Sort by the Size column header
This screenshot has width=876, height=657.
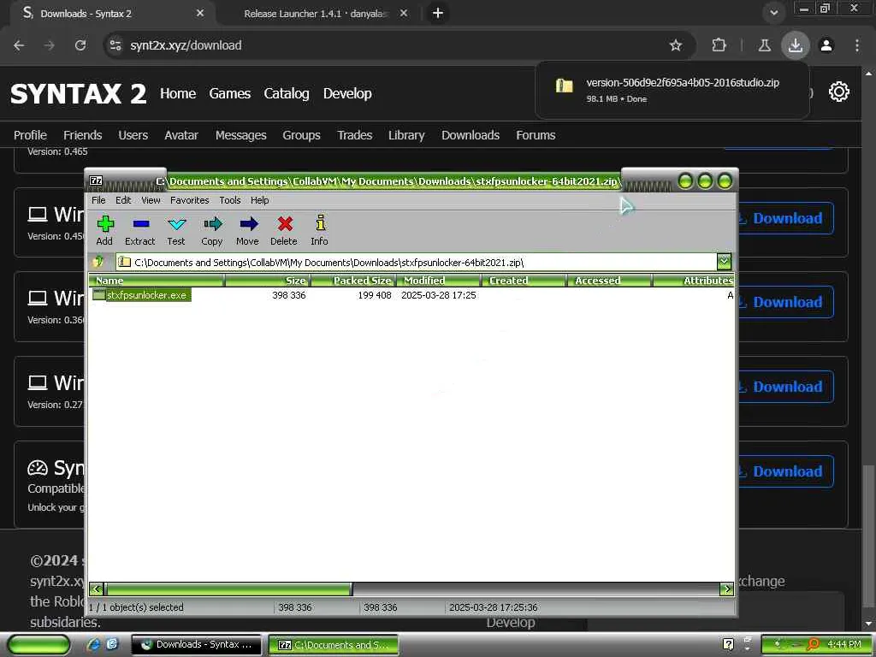pyautogui.click(x=267, y=281)
